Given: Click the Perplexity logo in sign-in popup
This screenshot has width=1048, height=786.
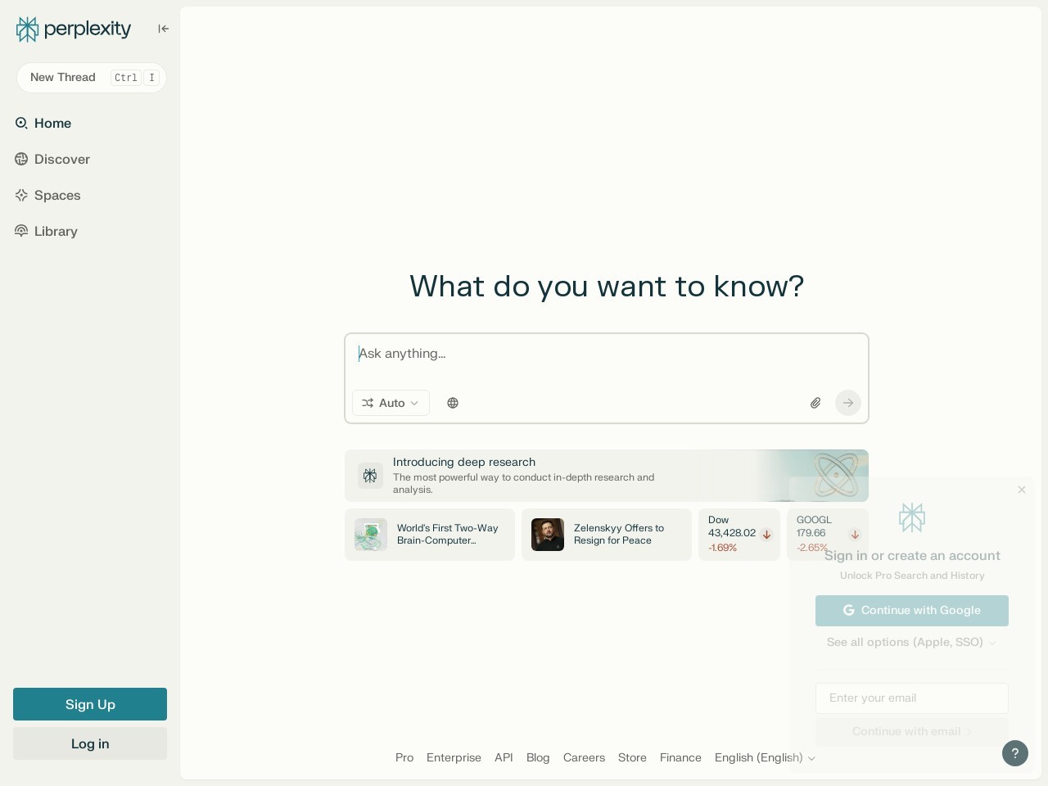Looking at the screenshot, I should click(912, 517).
